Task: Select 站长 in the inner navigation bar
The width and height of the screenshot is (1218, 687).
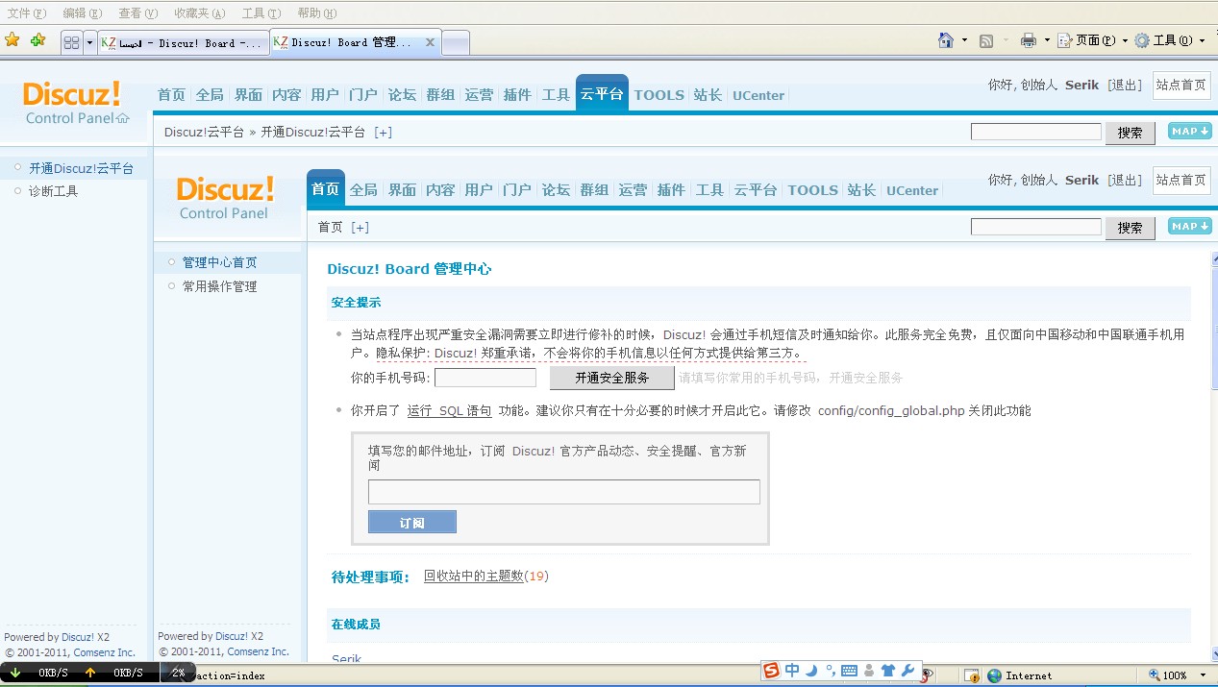Action: point(861,190)
